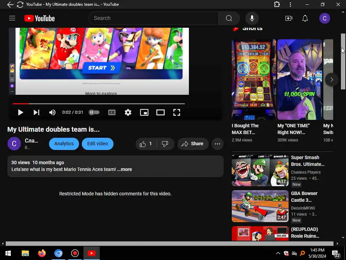Click in the Search input field
The height and width of the screenshot is (260, 346).
[153, 18]
